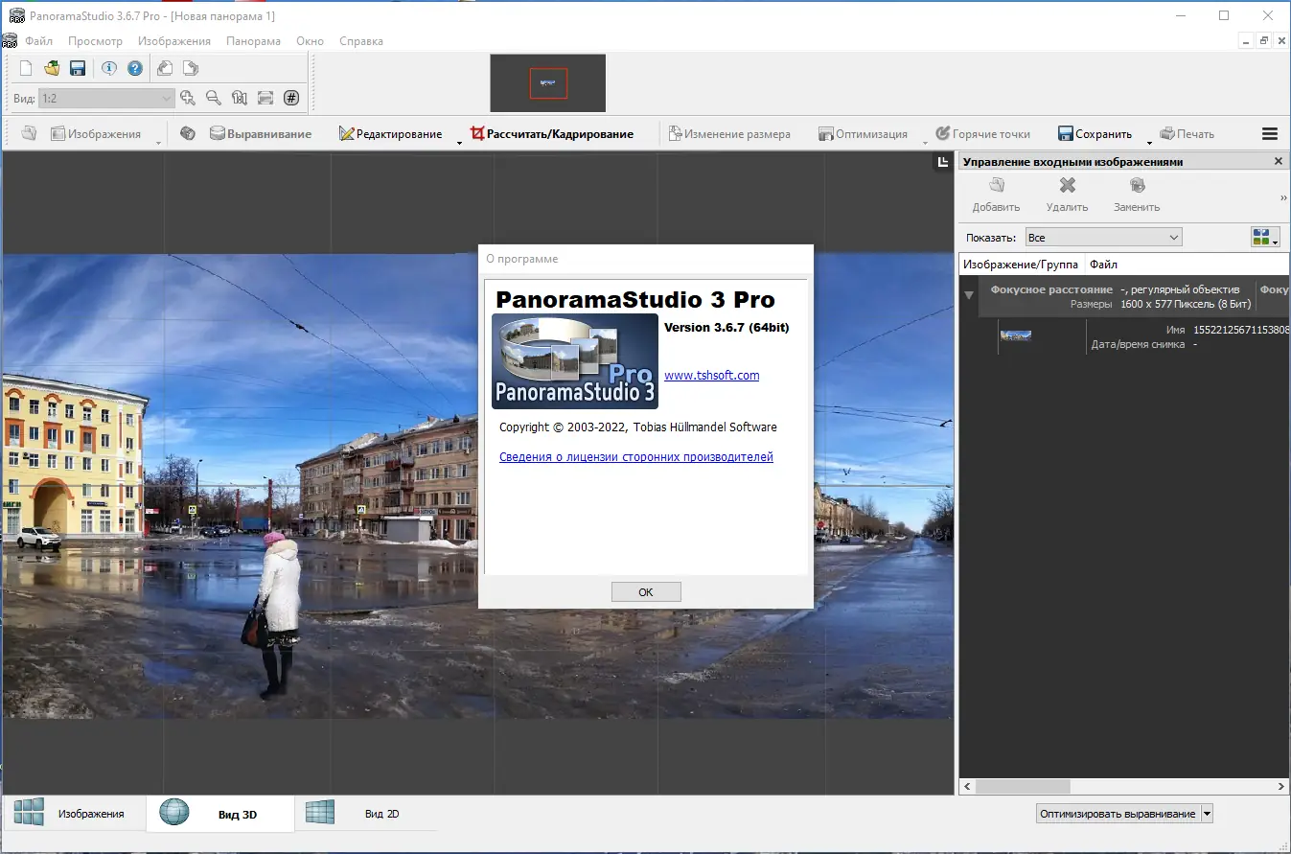Select the input image thumbnail in list
This screenshot has height=854, width=1291.
point(1015,335)
